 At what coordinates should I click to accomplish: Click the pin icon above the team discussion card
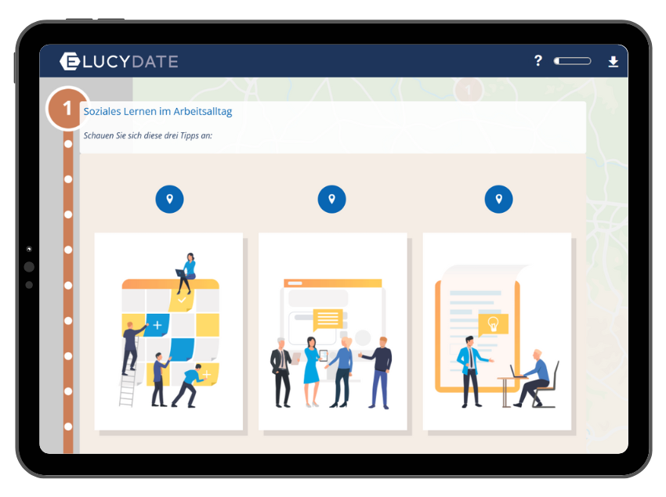331,199
